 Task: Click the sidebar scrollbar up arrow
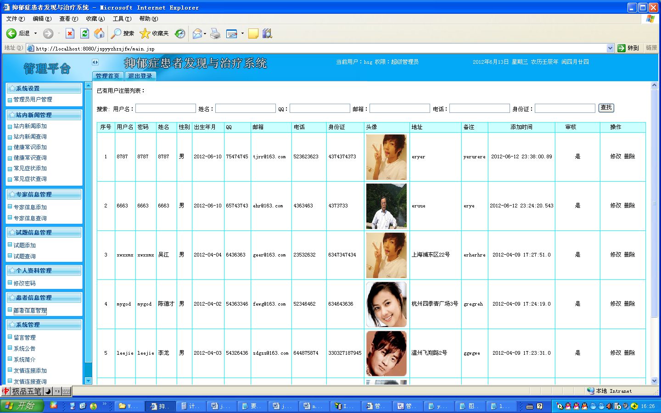click(x=89, y=85)
